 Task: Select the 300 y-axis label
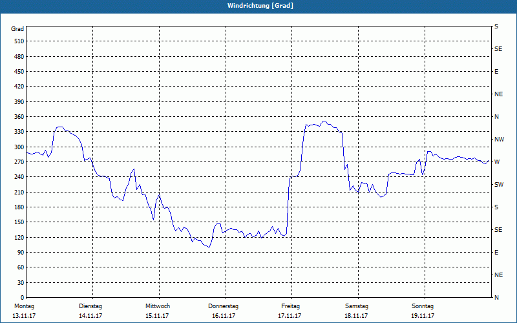point(19,147)
